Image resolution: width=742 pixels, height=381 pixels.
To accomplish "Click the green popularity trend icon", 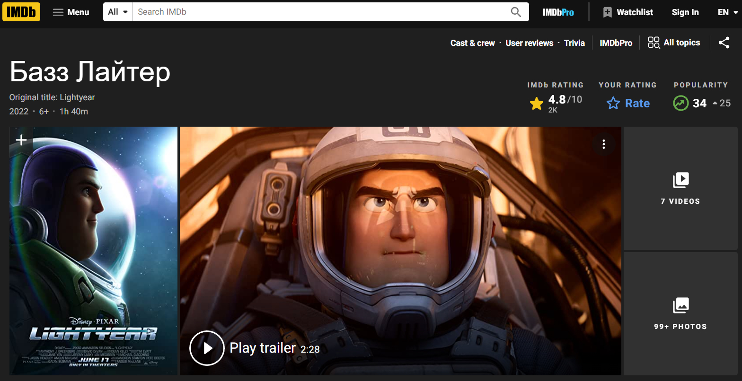I will (x=680, y=104).
